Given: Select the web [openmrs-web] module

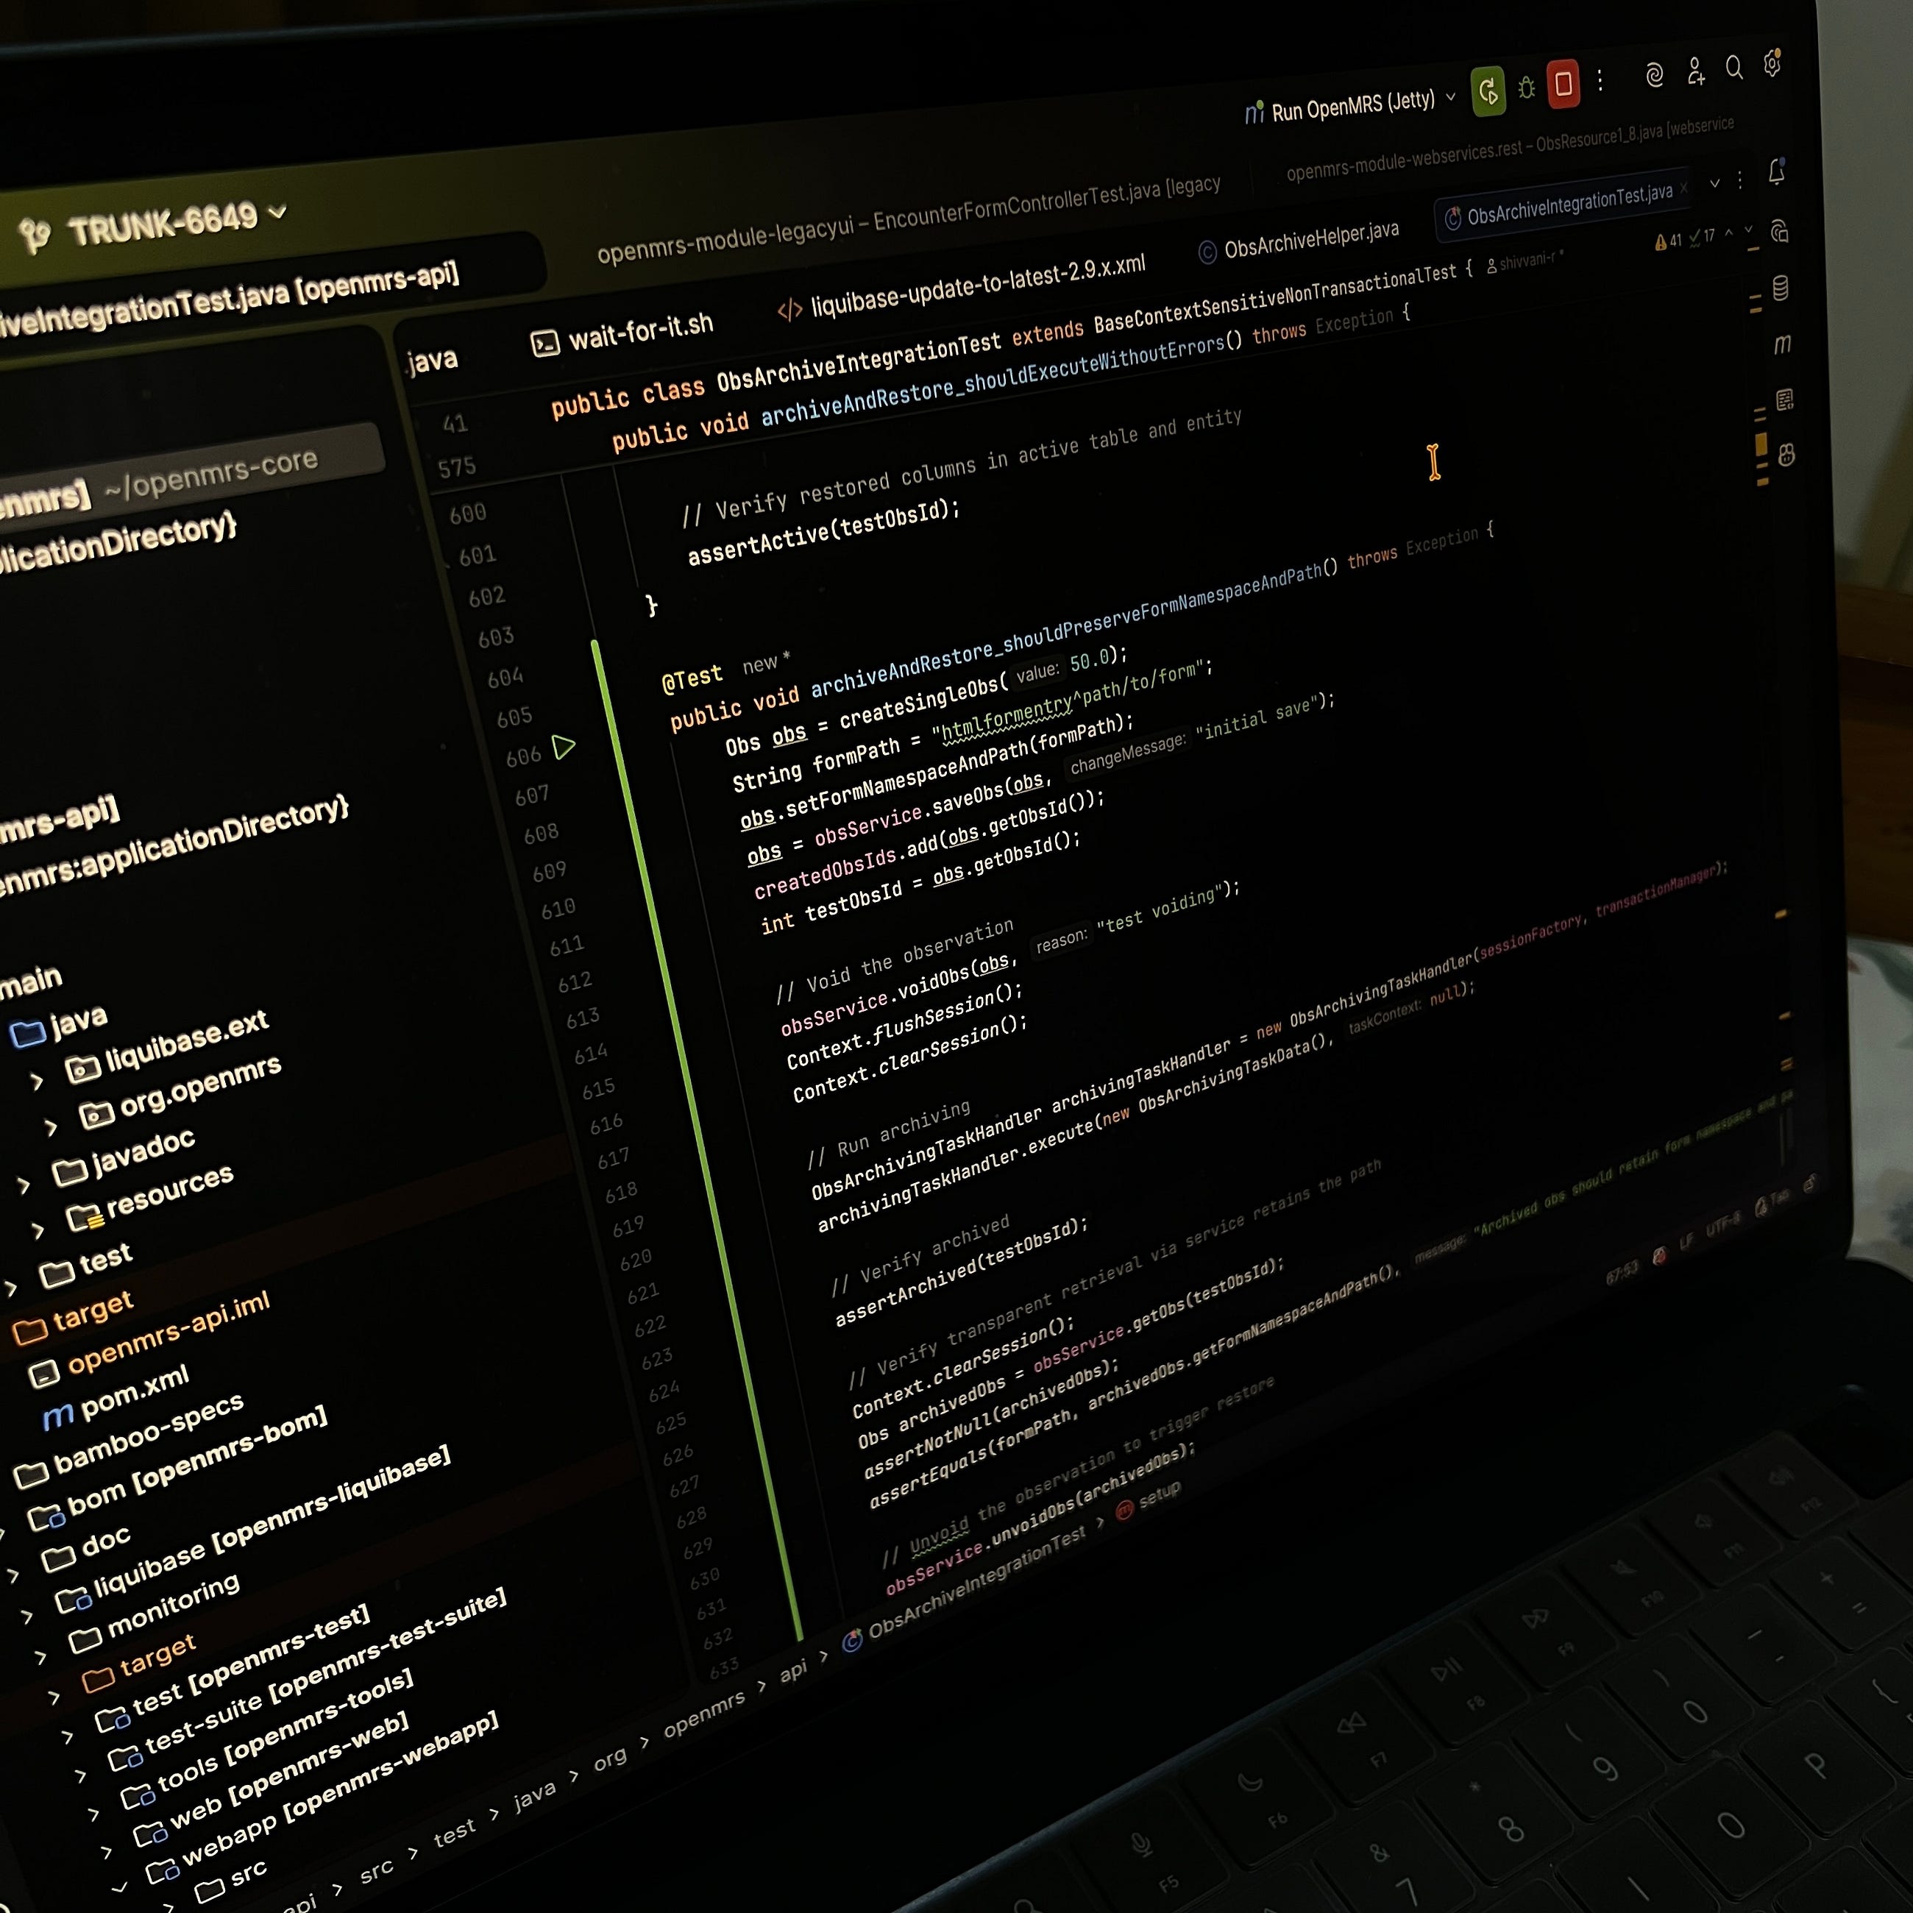Looking at the screenshot, I should click(288, 1769).
